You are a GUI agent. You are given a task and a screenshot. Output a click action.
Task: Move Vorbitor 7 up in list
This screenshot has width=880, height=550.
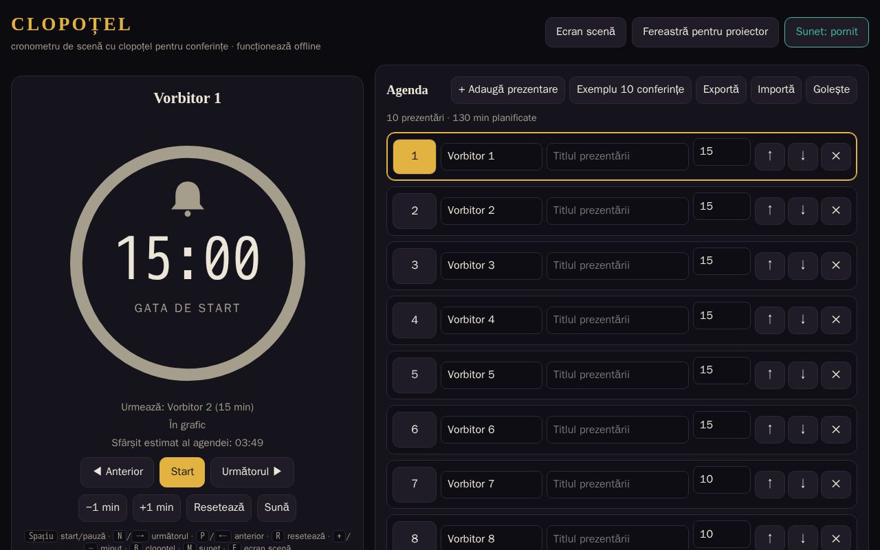pyautogui.click(x=770, y=484)
